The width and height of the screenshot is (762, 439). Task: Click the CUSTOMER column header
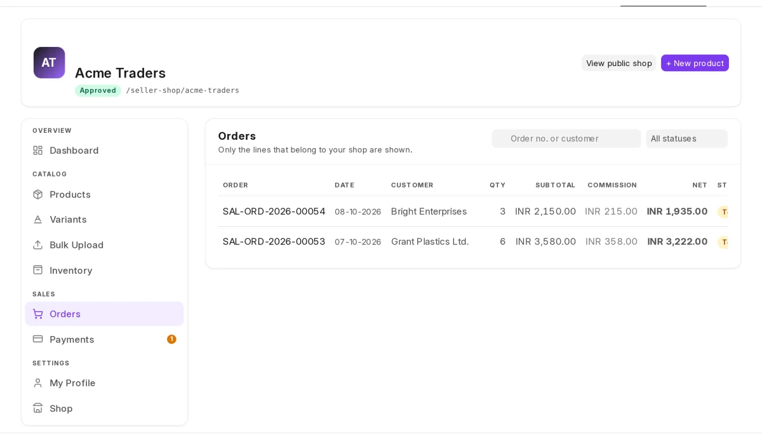point(412,185)
